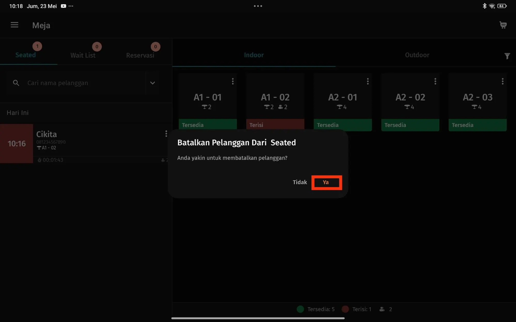Expand the customer search filter dropdown
The image size is (516, 322).
153,83
